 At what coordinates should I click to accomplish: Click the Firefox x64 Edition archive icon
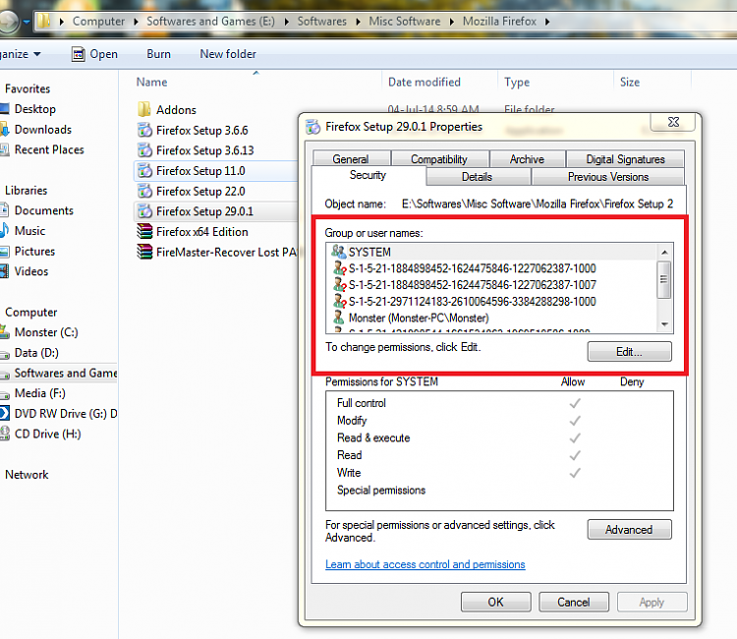click(144, 231)
